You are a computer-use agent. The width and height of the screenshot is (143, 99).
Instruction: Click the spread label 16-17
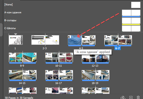click(58, 83)
